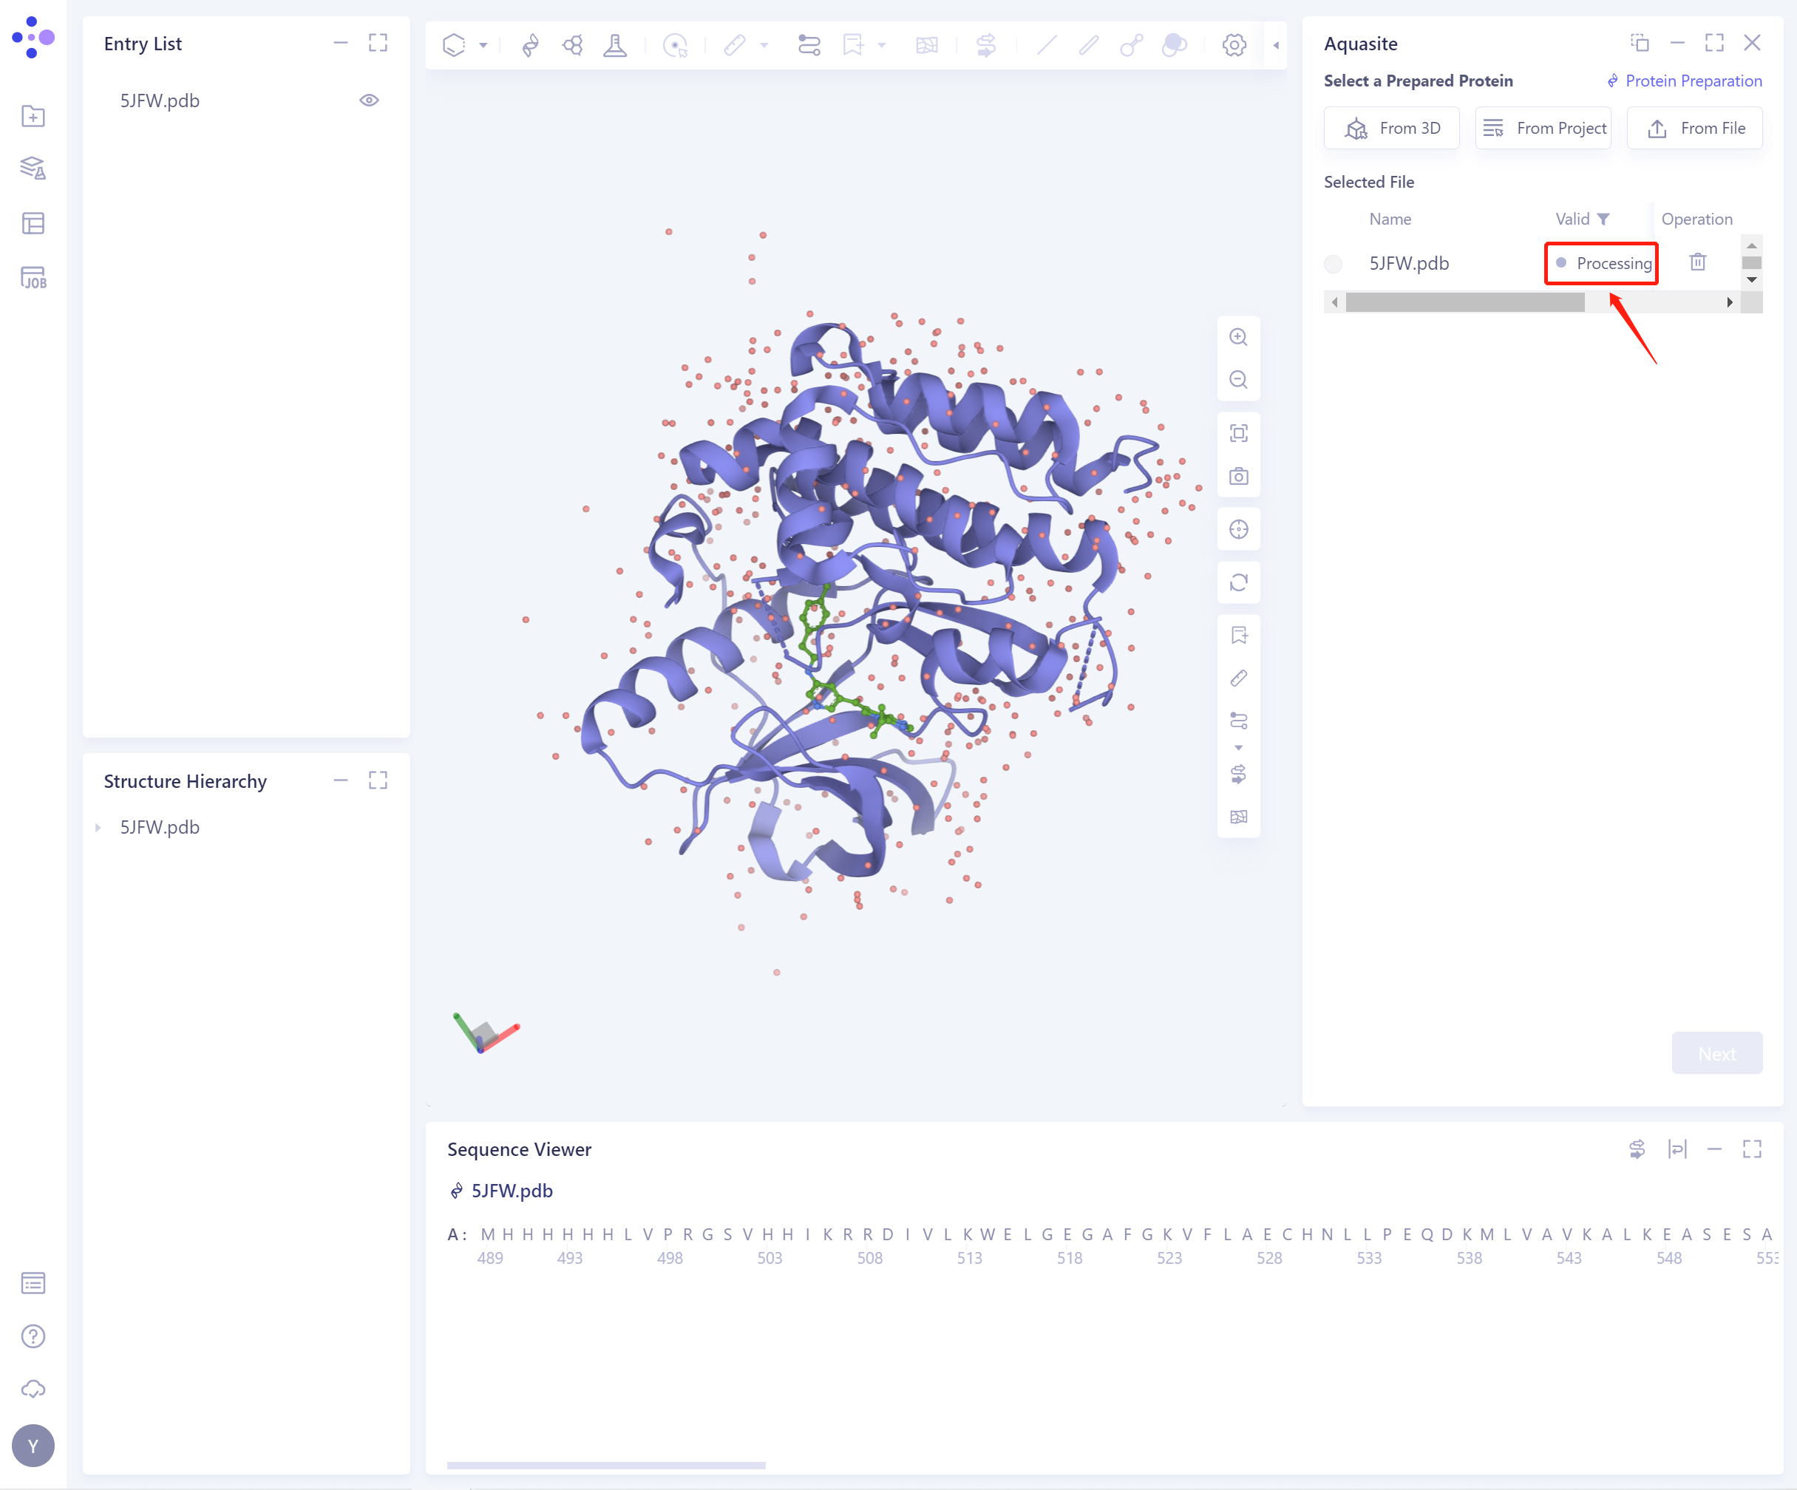Viewport: 1797px width, 1490px height.
Task: Select the 5JFW.pdb radio button in Aquasite
Action: coord(1334,263)
